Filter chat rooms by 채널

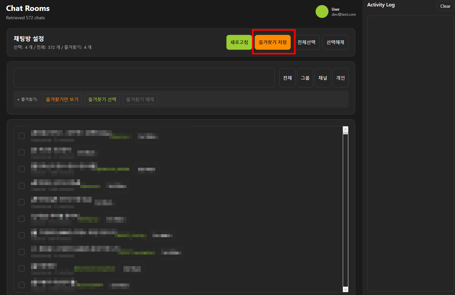click(x=323, y=78)
